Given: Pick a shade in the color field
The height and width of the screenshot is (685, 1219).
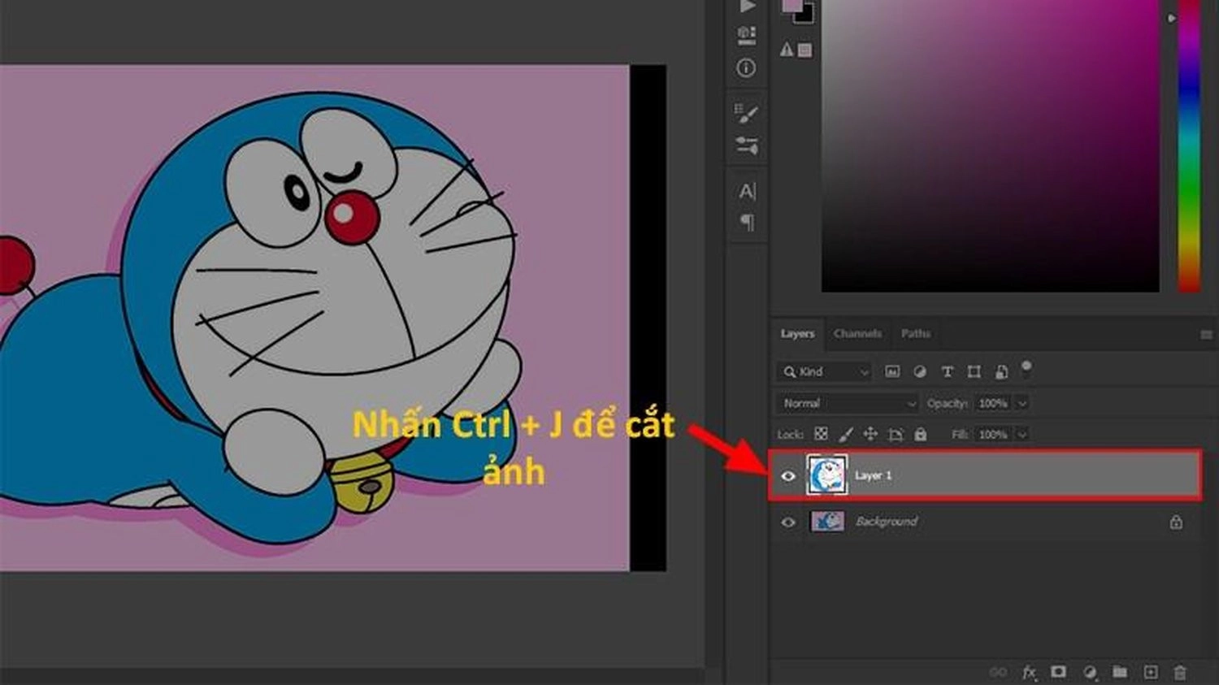Looking at the screenshot, I should click(991, 145).
